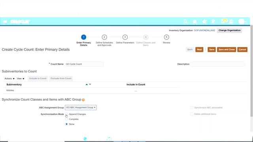Screen dimensions: 253x142
Task: Click GOFUSIONDALLAS2 organization text
Action: (x=204, y=30)
